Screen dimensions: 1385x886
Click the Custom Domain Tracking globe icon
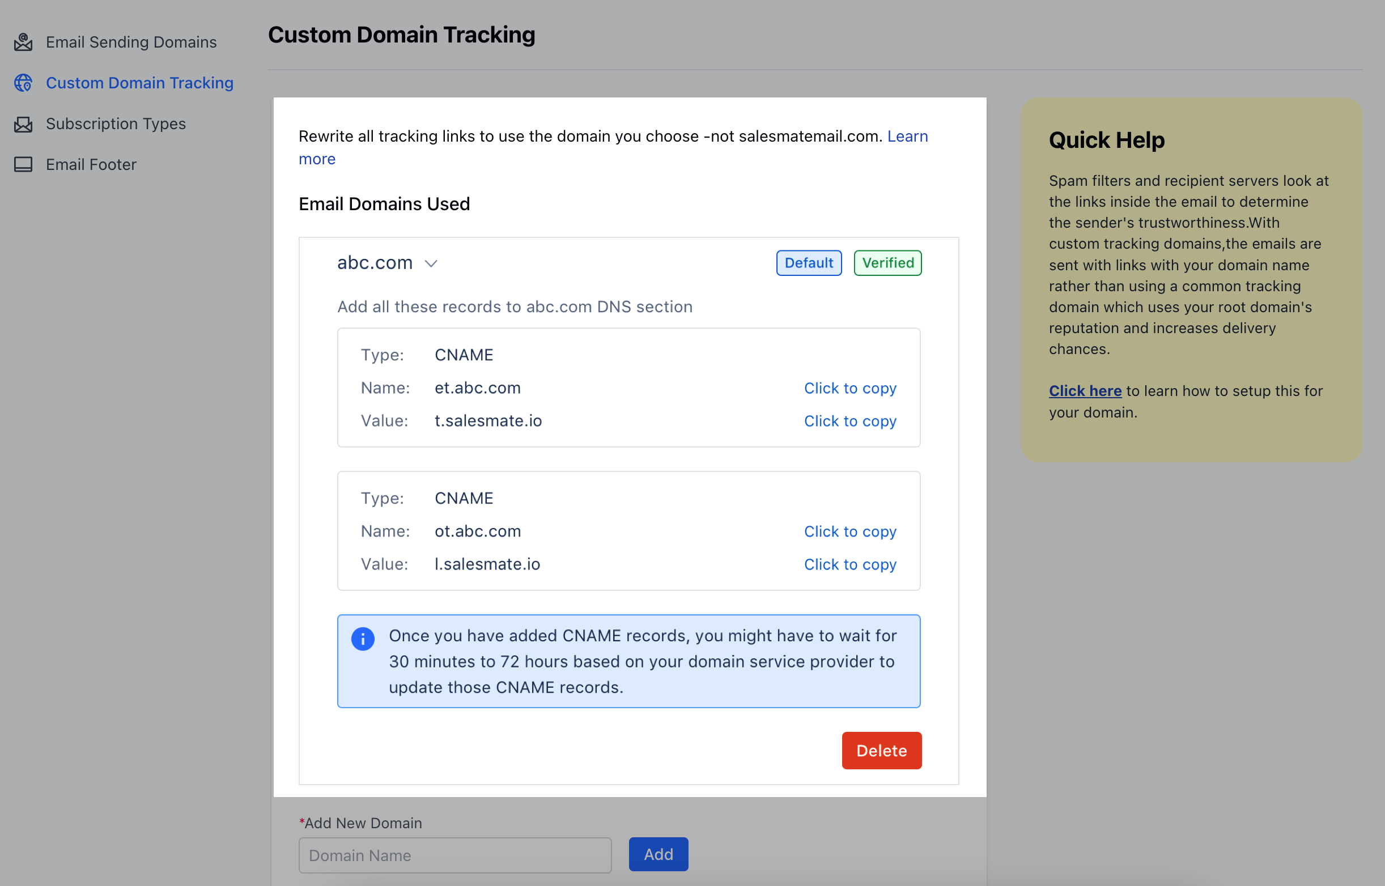pos(23,83)
